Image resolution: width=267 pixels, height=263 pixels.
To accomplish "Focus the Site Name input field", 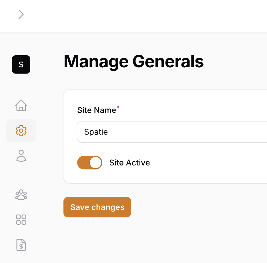I will click(172, 132).
